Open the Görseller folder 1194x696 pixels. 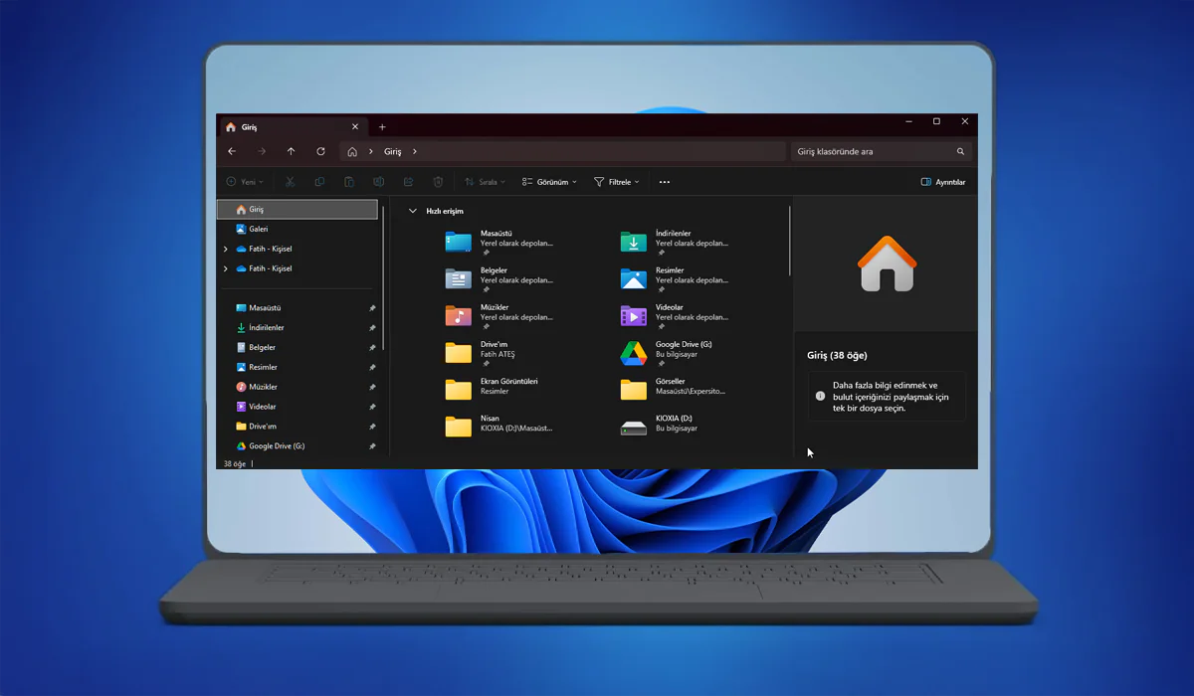pos(674,387)
